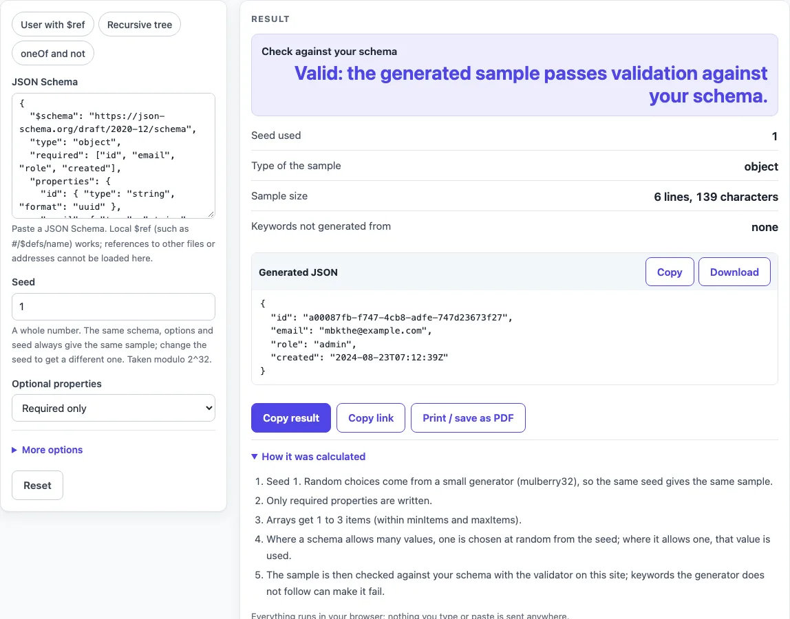Click the "role": "admin" line
Viewport: 790px width, 619px height.
tap(313, 345)
